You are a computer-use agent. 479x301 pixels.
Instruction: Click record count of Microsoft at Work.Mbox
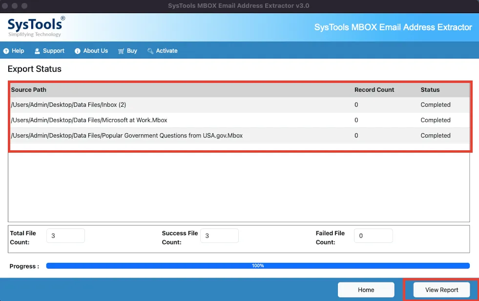pos(356,120)
